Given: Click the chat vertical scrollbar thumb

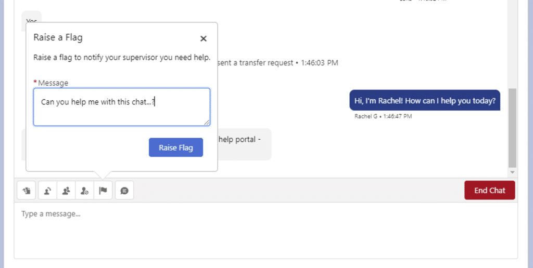Looking at the screenshot, I should (512, 127).
